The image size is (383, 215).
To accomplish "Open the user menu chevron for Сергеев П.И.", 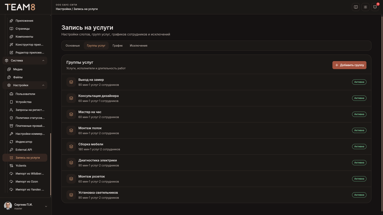I will [x=46, y=207].
